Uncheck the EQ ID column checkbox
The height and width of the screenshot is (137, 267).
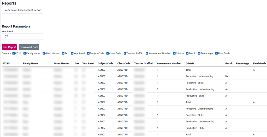pyautogui.click(x=14, y=53)
